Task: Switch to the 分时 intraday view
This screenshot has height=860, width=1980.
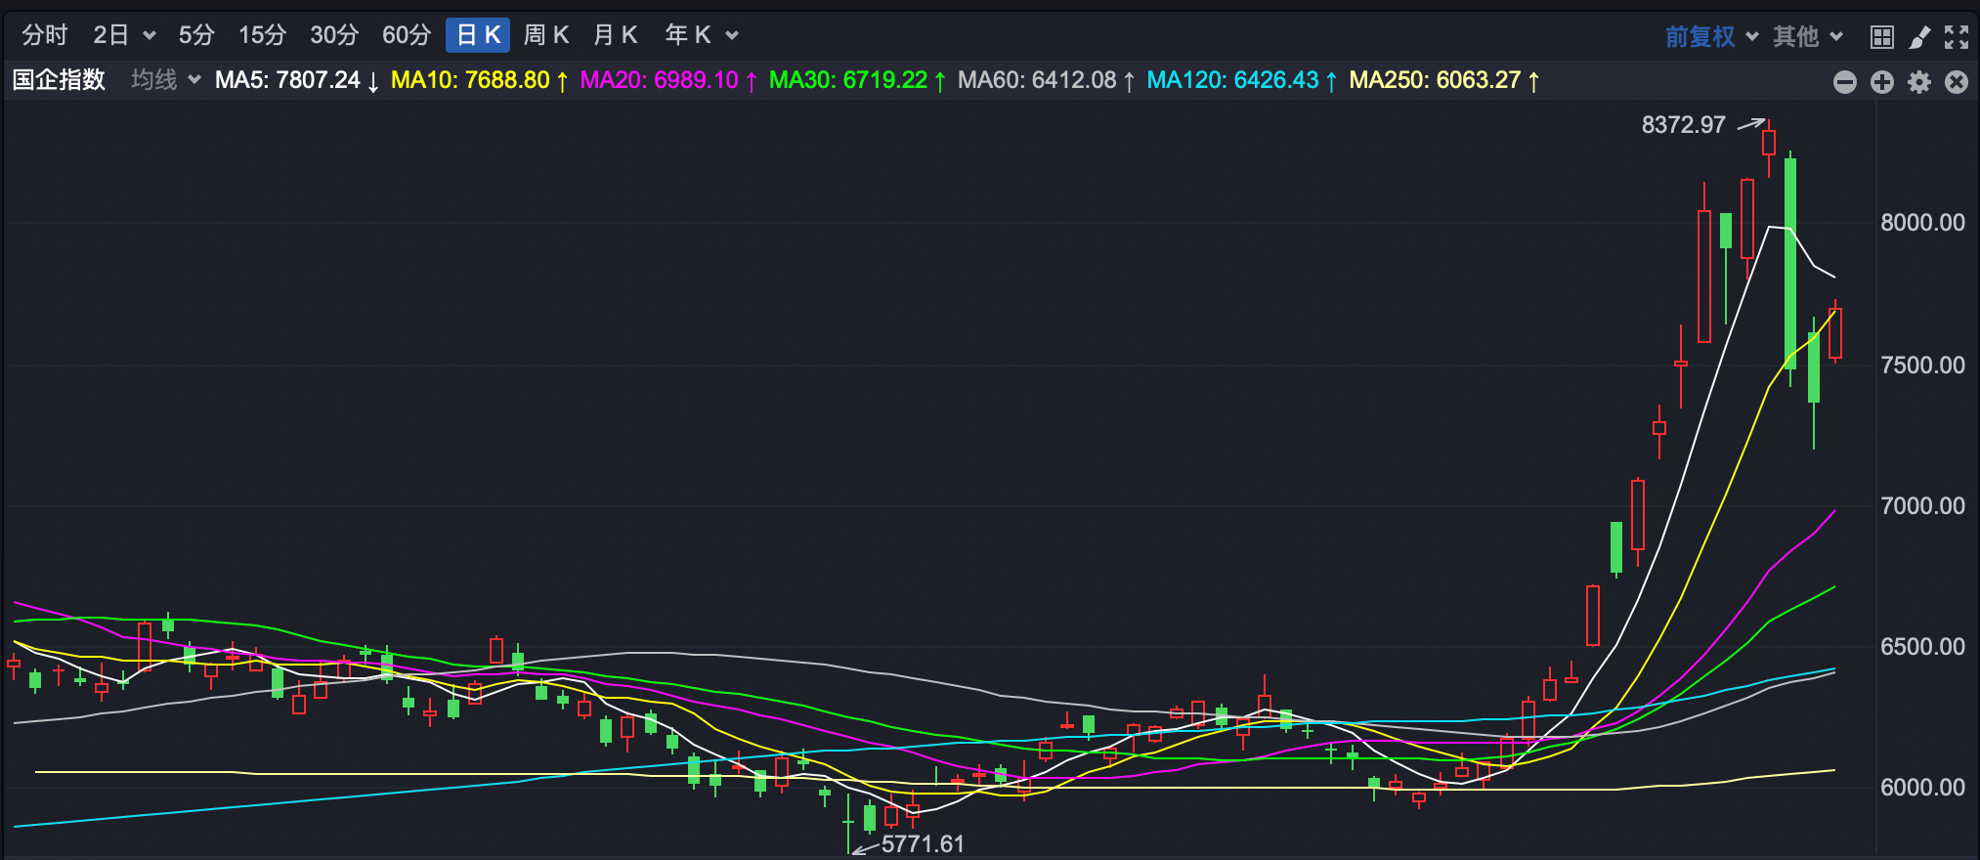Action: tap(45, 35)
